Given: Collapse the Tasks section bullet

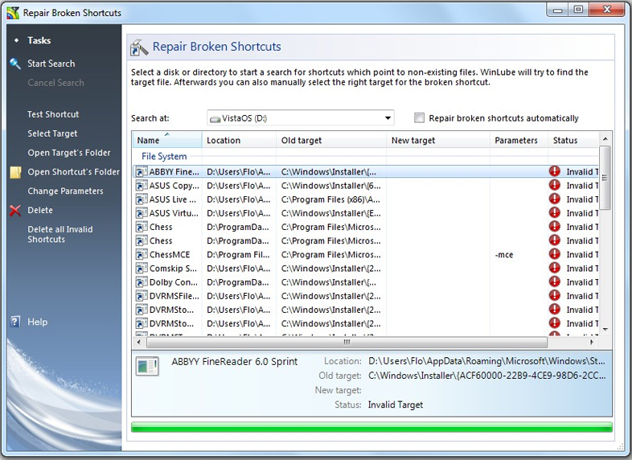Looking at the screenshot, I should pyautogui.click(x=15, y=41).
